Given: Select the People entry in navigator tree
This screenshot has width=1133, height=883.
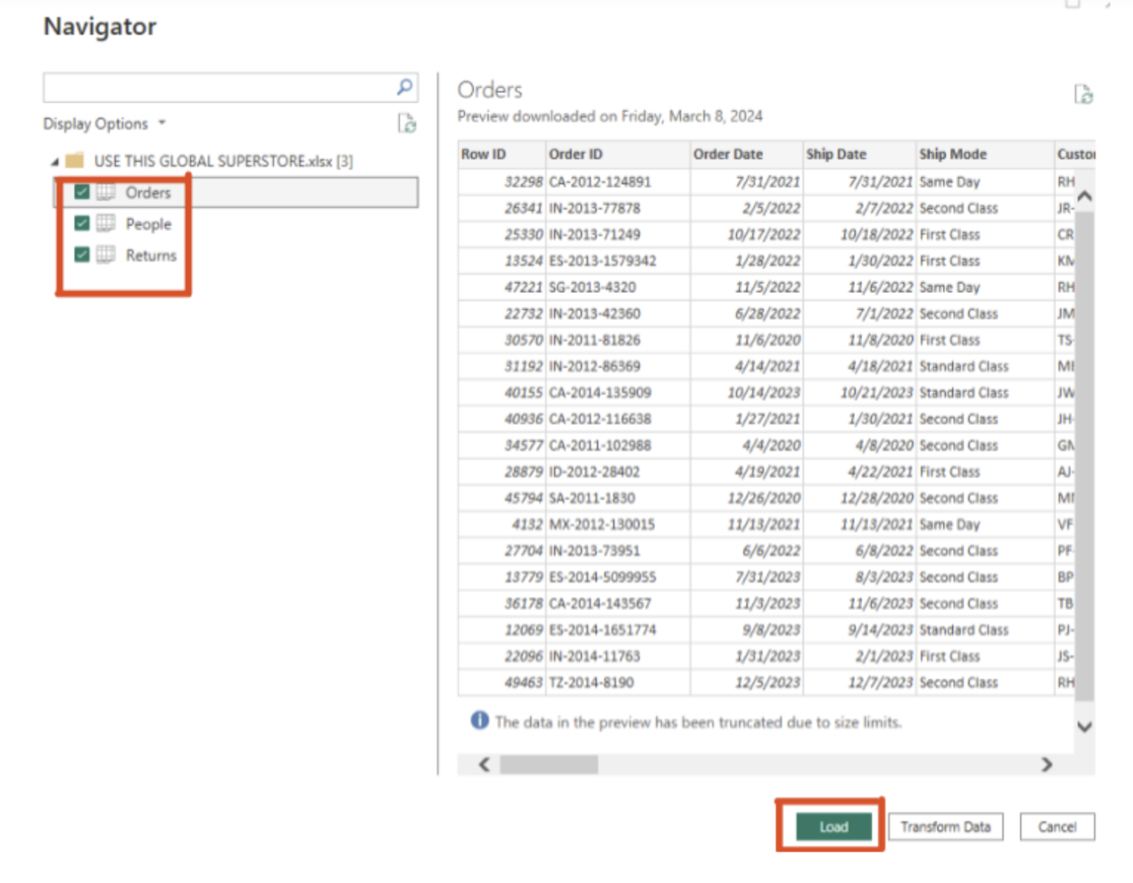Looking at the screenshot, I should [x=150, y=224].
